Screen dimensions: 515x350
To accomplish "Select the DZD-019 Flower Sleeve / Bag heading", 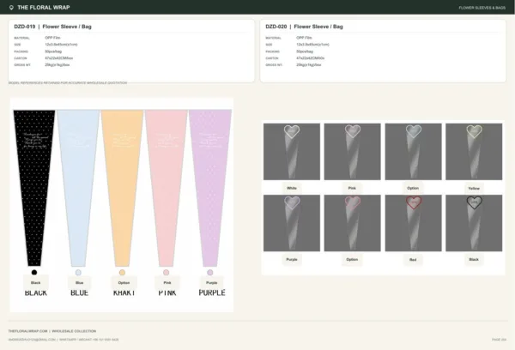I will [52, 27].
